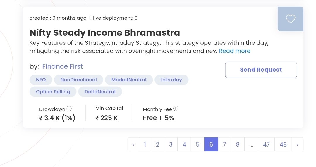Favorite the strategy with the heart icon
The height and width of the screenshot is (167, 316).
(x=291, y=19)
